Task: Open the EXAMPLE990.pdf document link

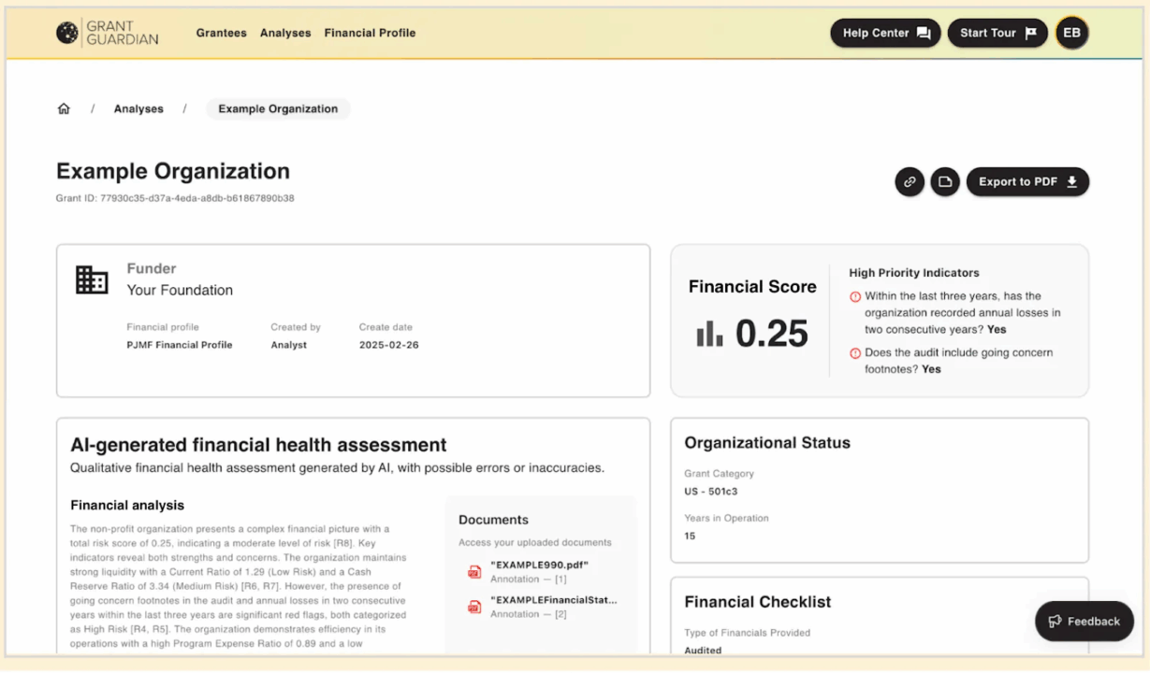Action: coord(540,566)
